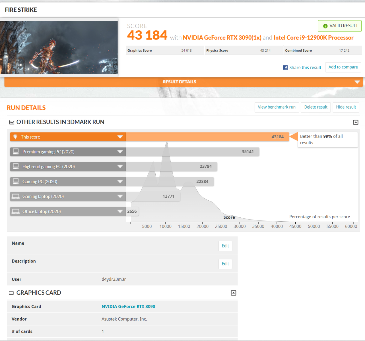Image resolution: width=365 pixels, height=341 pixels.
Task: Click the Office laptop (2020) laptop icon
Action: pos(16,211)
